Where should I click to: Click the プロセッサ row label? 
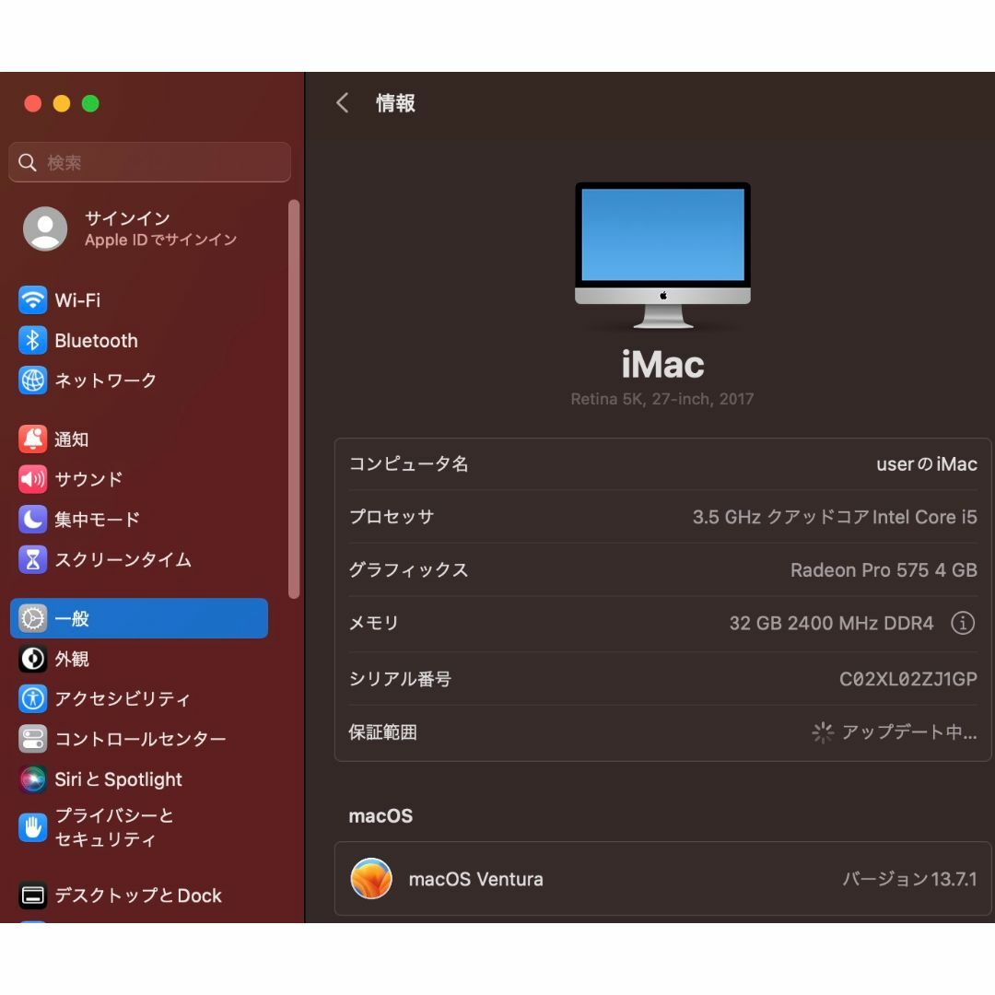(x=392, y=517)
